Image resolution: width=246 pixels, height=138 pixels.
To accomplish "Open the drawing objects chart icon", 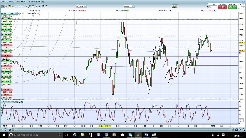I will [29, 6].
